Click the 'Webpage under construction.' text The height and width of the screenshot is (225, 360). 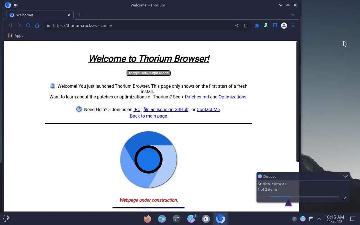148,200
